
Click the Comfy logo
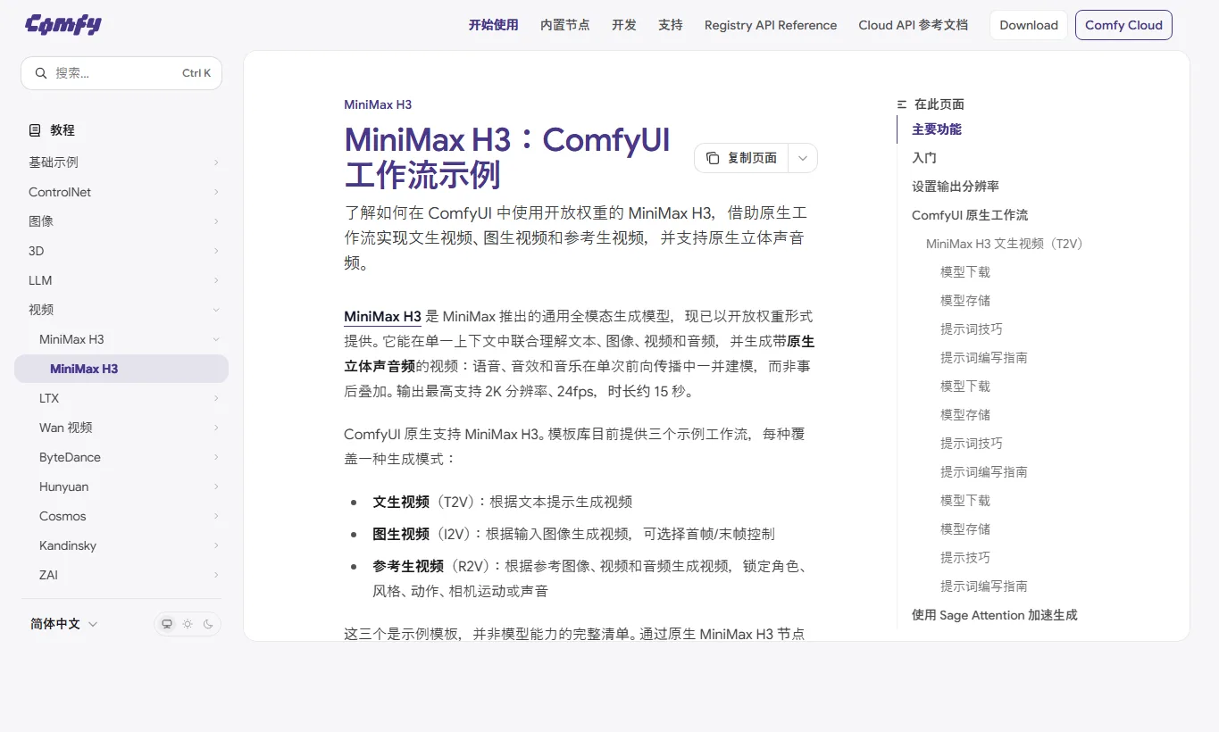click(63, 24)
